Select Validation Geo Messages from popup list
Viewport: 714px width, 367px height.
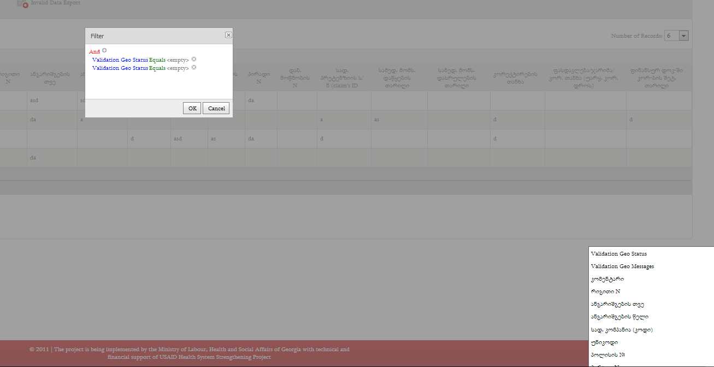622,267
